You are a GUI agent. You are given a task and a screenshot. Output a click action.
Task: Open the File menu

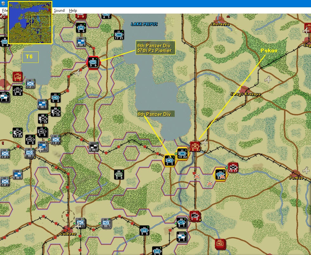(x=5, y=10)
